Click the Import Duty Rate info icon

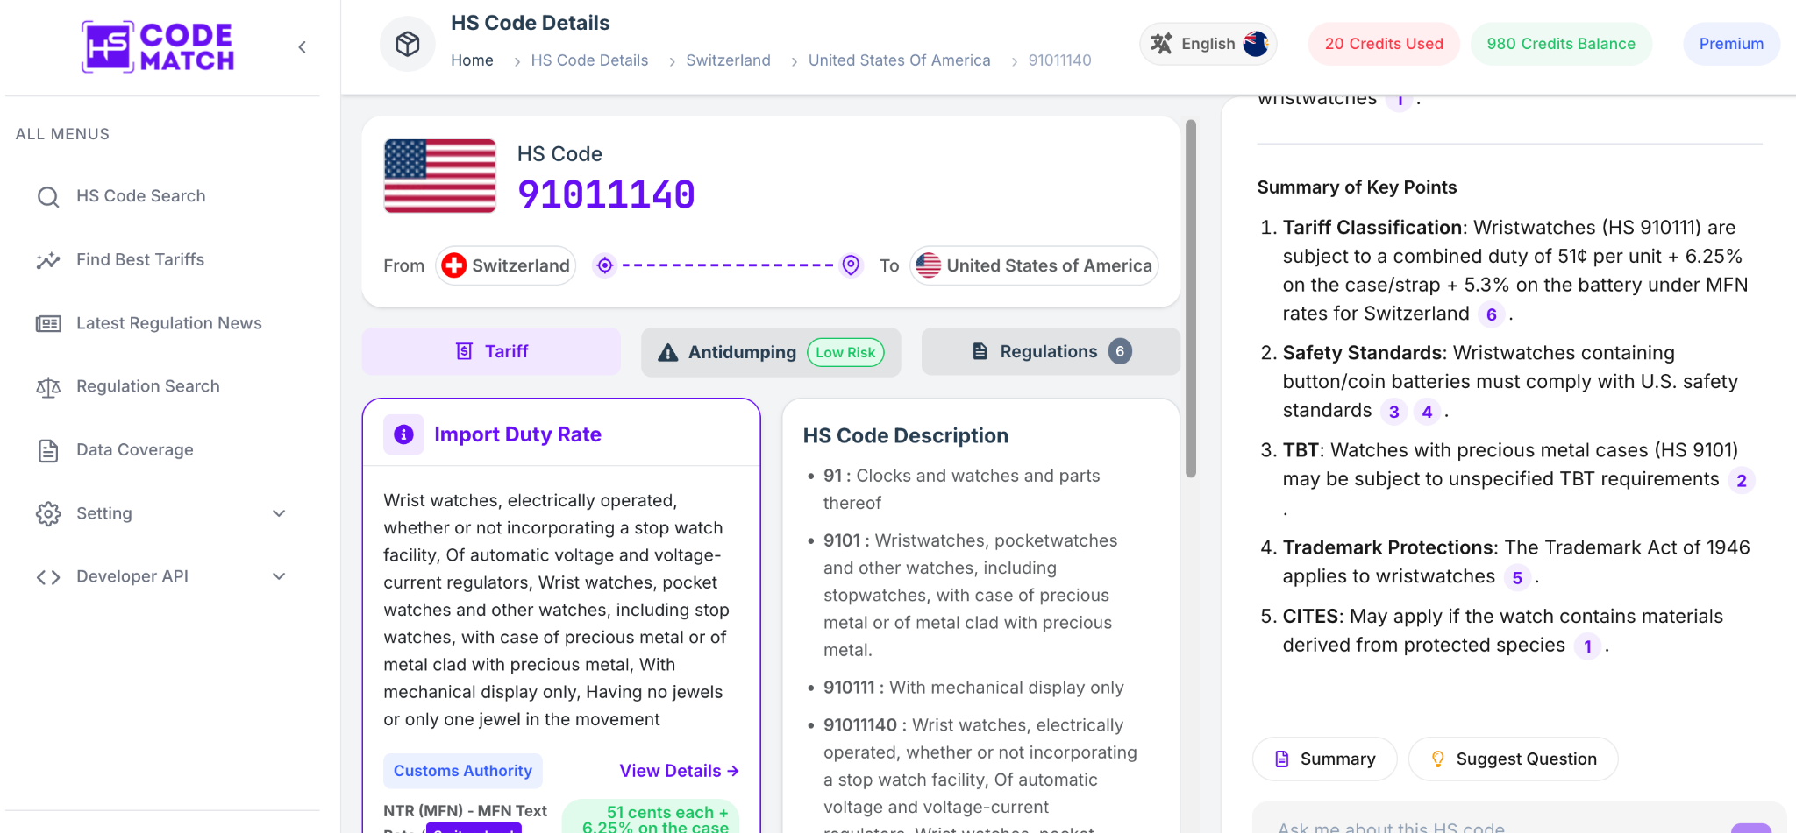tap(403, 434)
